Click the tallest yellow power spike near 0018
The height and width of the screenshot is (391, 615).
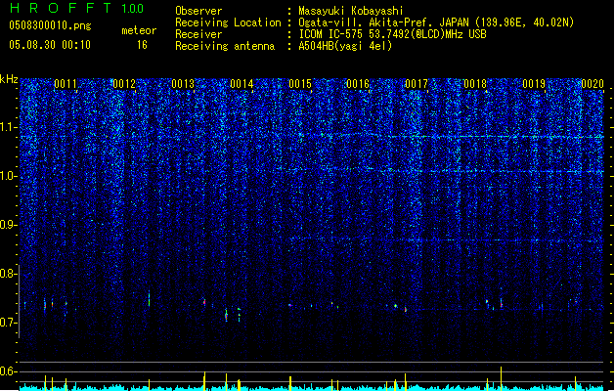click(501, 378)
